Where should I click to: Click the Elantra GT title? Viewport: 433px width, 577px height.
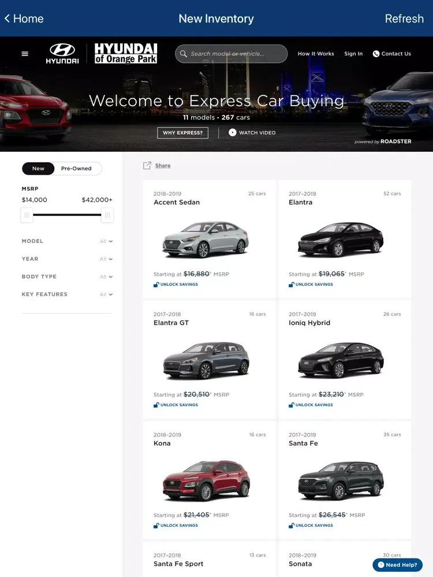coord(171,323)
